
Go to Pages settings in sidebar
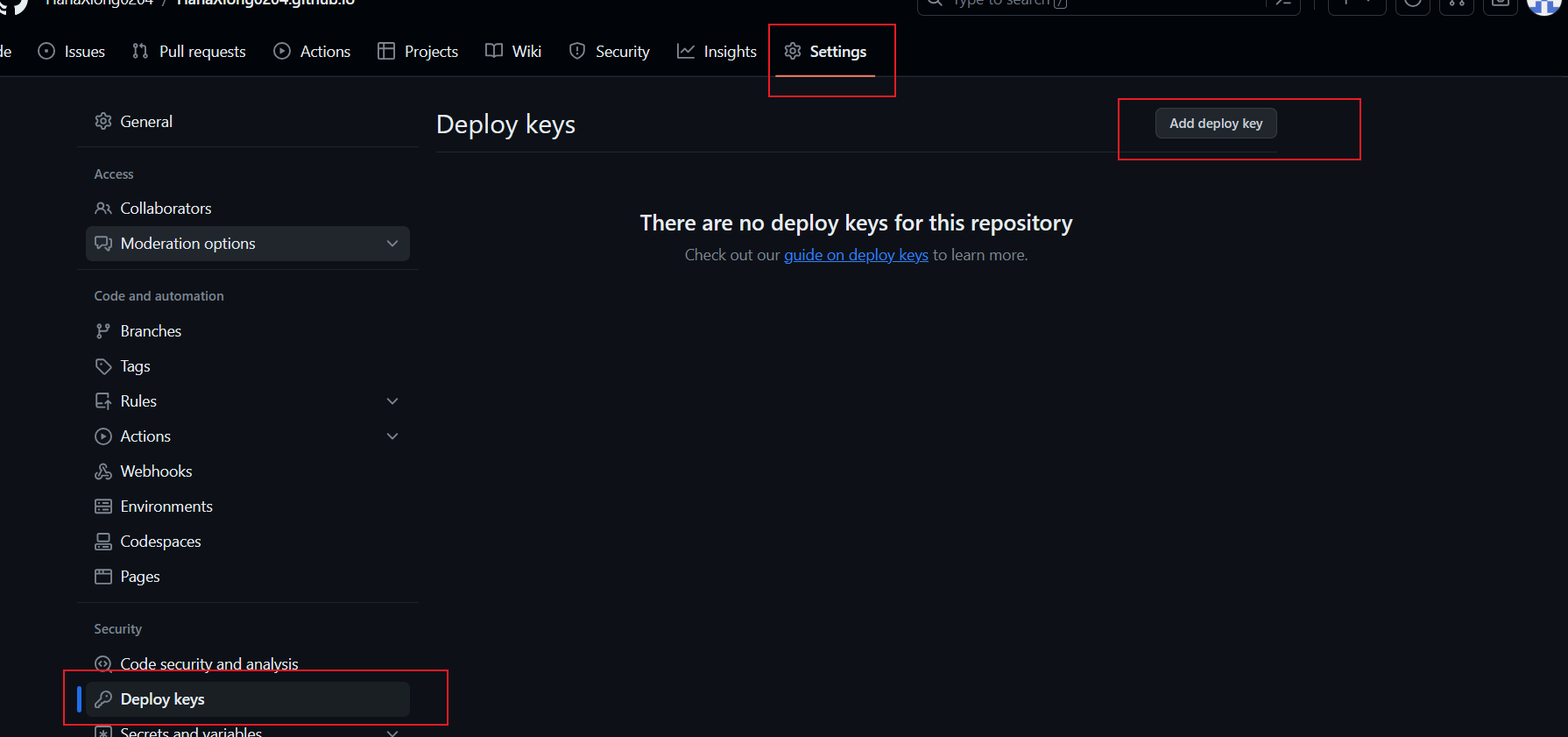click(140, 577)
